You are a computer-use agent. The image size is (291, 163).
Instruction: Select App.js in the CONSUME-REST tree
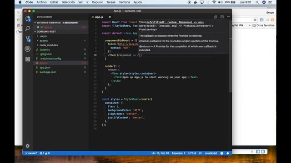click(61, 63)
